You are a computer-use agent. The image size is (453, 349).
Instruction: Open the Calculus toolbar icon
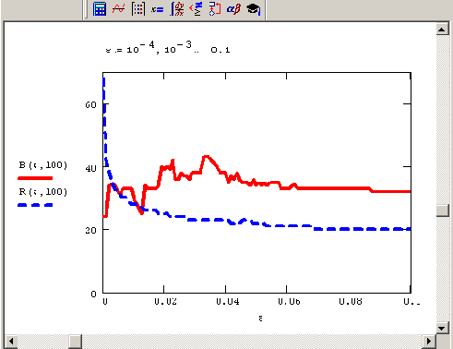(x=177, y=8)
